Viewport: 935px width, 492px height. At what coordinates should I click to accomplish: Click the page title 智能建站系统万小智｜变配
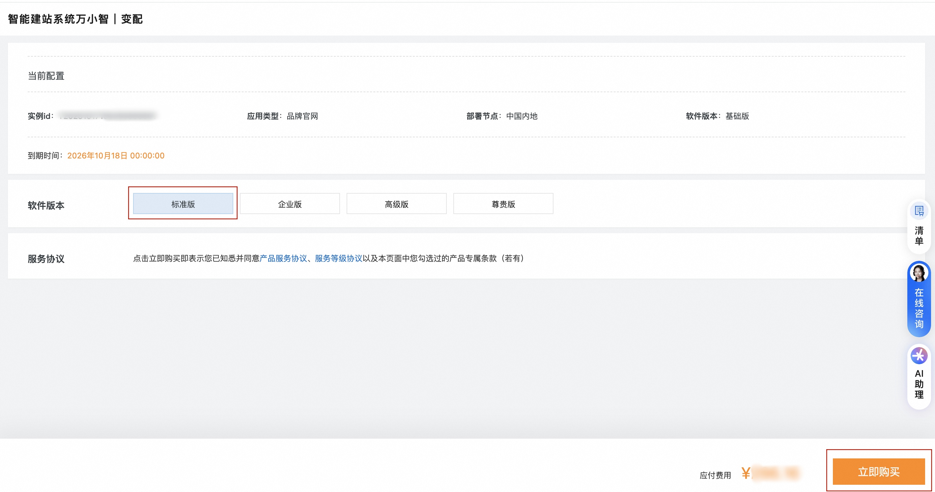click(x=74, y=19)
